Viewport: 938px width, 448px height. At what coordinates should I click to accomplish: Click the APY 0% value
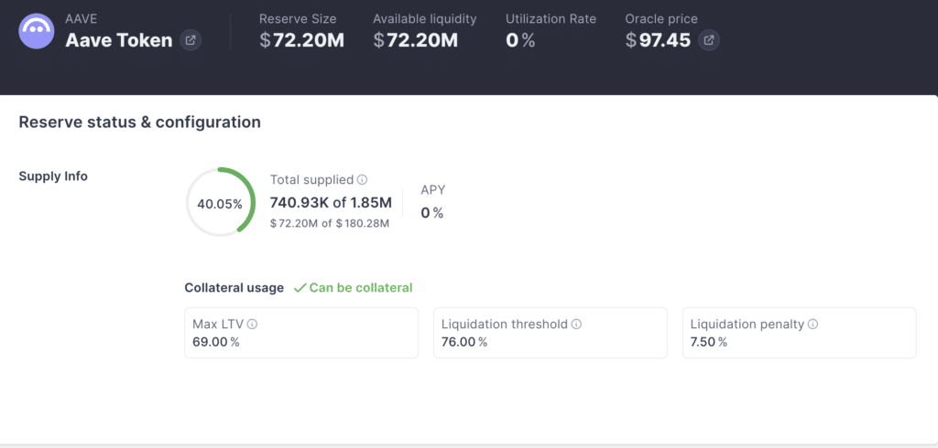(x=431, y=213)
